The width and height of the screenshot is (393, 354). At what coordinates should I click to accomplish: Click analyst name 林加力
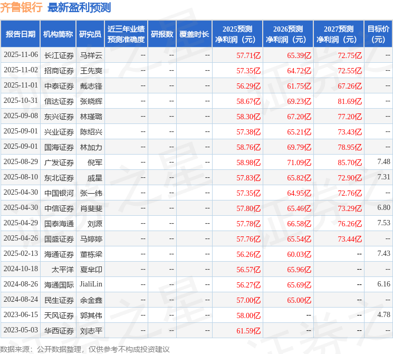click(91, 147)
